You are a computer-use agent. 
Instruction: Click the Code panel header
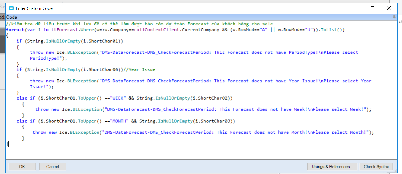201,17
